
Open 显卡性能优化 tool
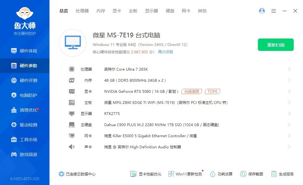point(146,174)
